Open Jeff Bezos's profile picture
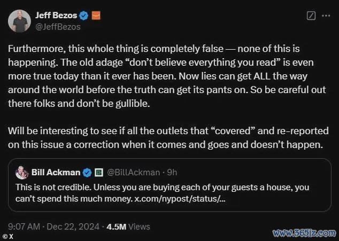The height and width of the screenshot is (241, 339). (x=19, y=21)
